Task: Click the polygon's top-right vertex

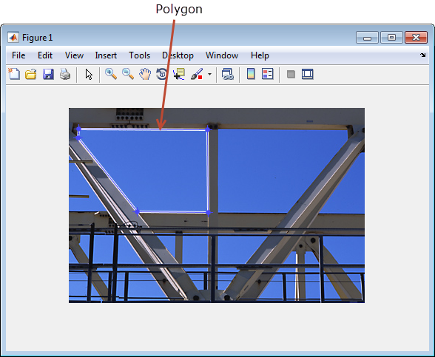Action: tap(207, 129)
